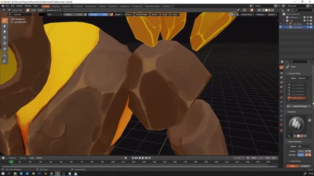The height and width of the screenshot is (176, 314).
Task: Play the animation forward
Action: (143, 158)
